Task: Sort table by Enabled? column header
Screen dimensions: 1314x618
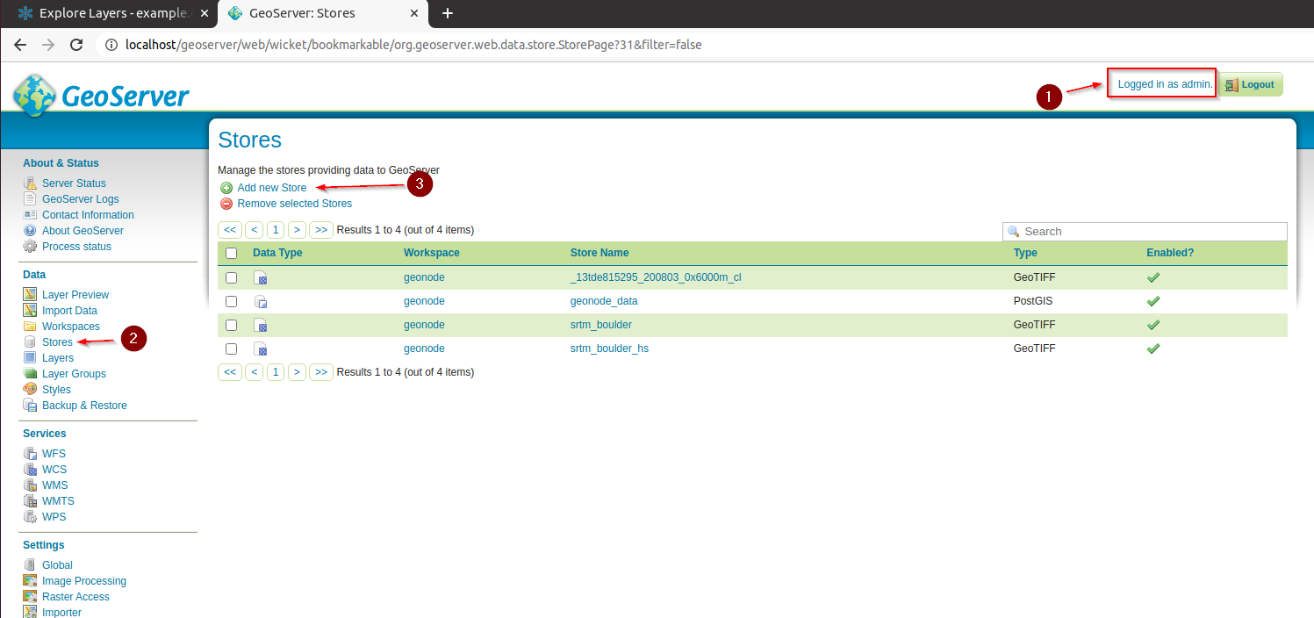Action: [1170, 253]
